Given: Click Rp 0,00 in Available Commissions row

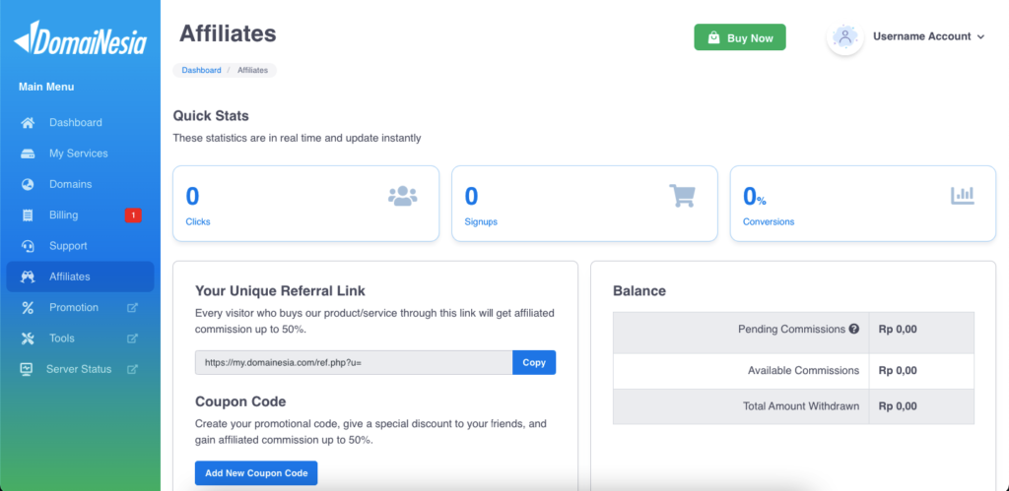Looking at the screenshot, I should [897, 371].
